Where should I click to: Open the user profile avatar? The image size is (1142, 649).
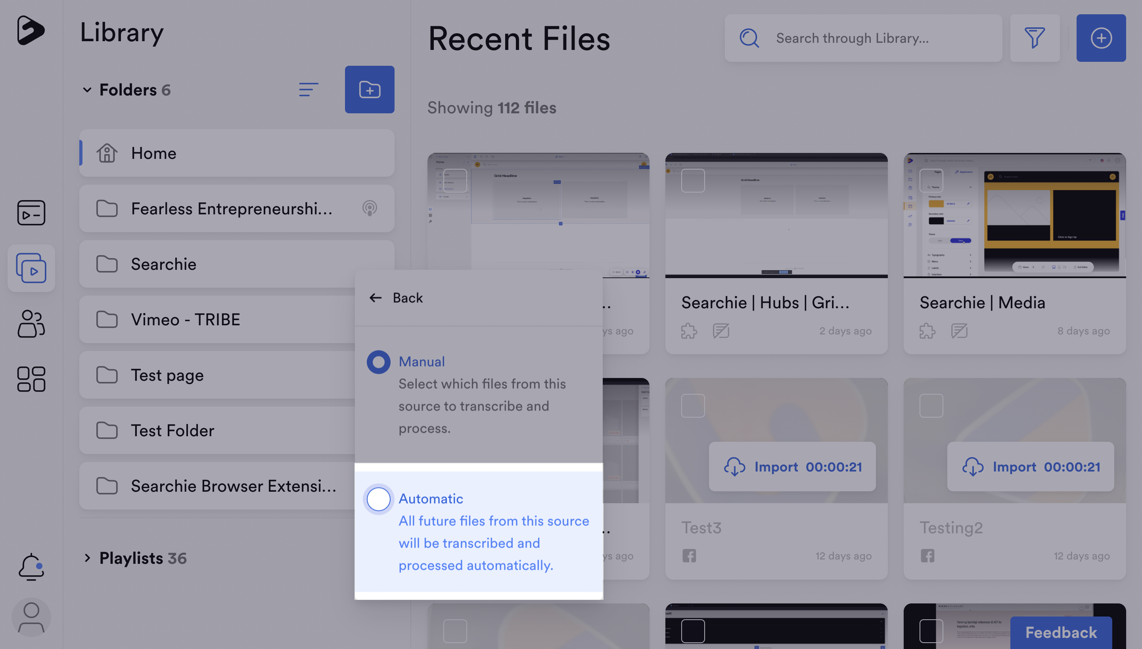tap(31, 617)
